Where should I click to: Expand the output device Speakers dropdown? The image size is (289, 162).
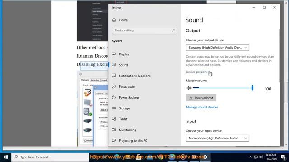pyautogui.click(x=218, y=48)
